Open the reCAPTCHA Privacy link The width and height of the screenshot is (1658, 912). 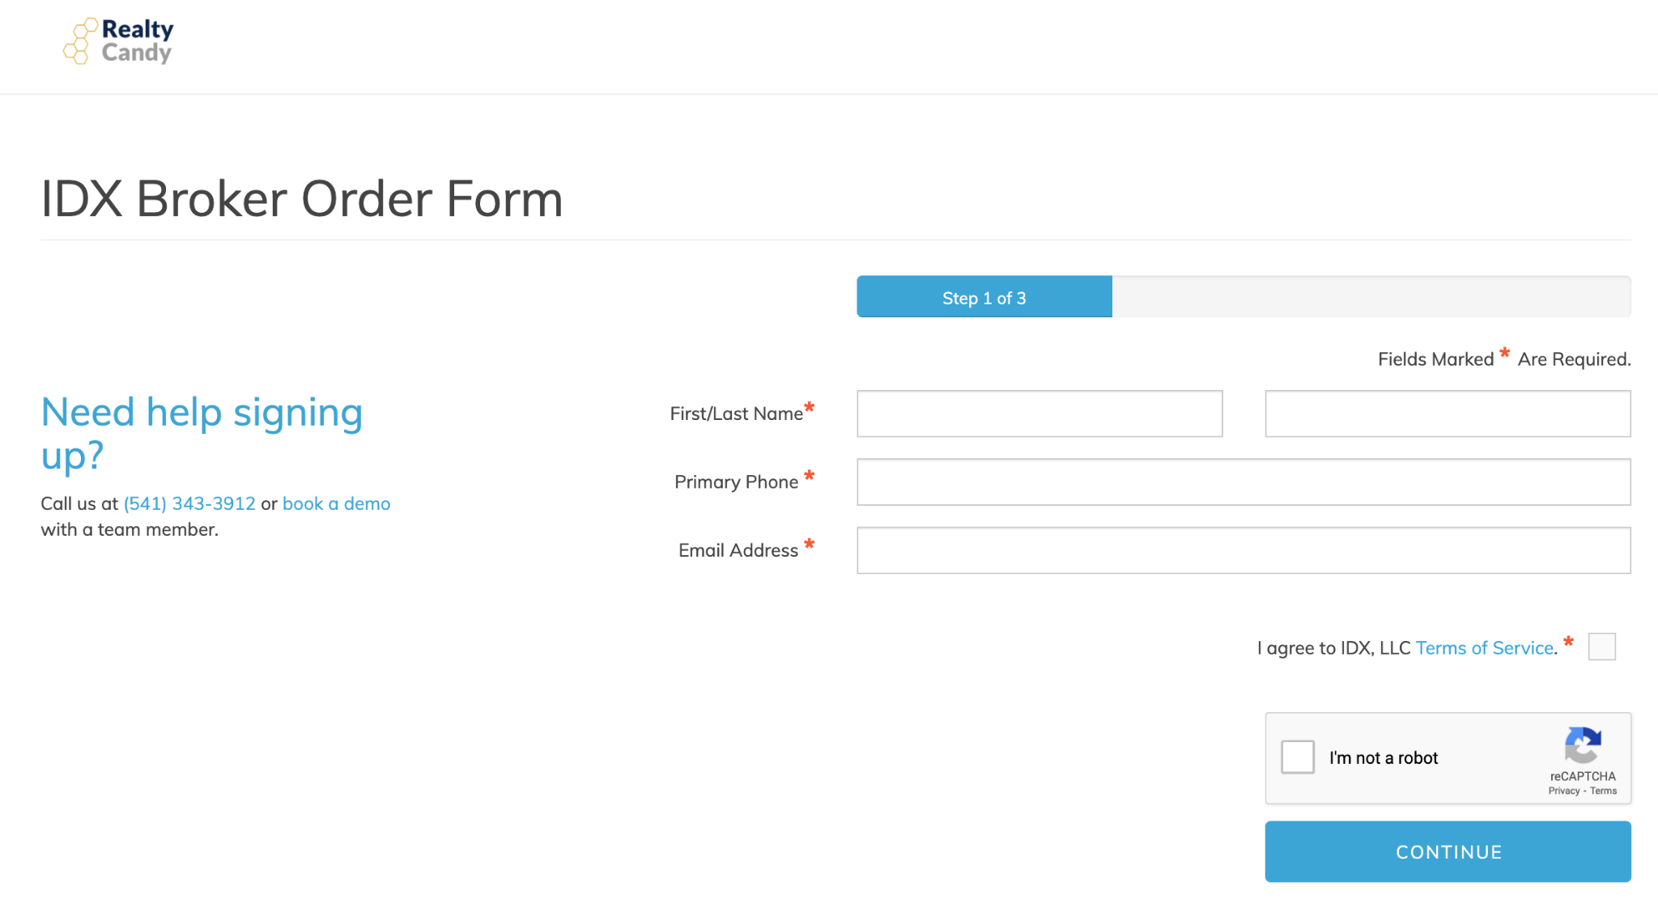[x=1563, y=791]
